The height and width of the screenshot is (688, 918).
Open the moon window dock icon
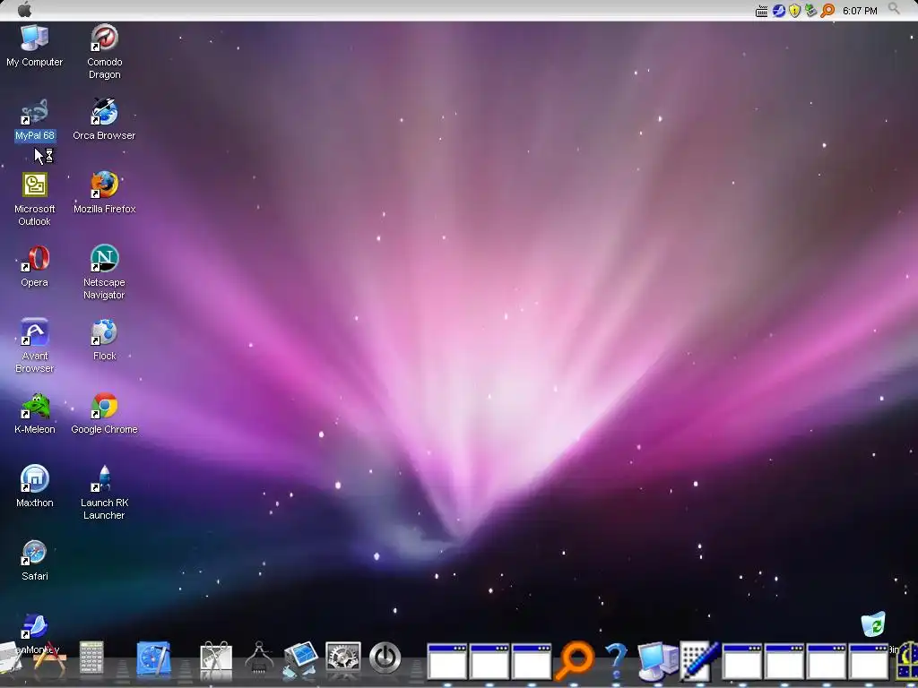click(907, 661)
